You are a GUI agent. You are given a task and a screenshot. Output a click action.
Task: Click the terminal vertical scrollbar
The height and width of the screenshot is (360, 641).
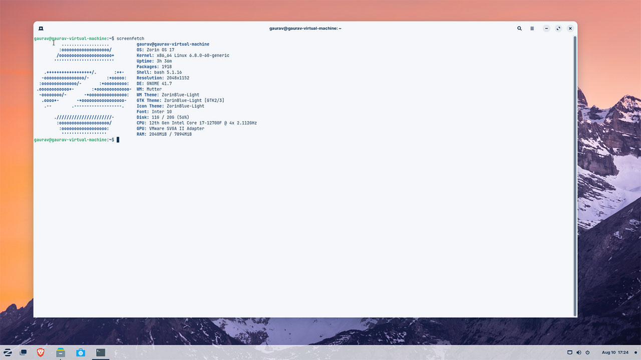[x=575, y=175]
